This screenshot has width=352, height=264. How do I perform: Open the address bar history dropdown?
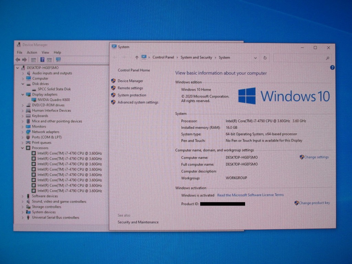click(x=255, y=58)
